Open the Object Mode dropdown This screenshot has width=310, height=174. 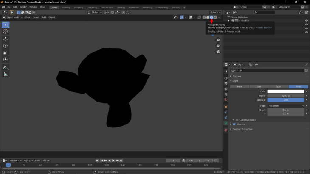click(x=12, y=17)
